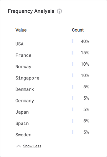Click the France value label
This screenshot has width=107, height=157.
(x=23, y=55)
